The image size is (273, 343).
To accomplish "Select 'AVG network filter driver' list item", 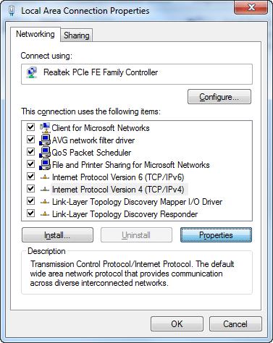I will [93, 140].
